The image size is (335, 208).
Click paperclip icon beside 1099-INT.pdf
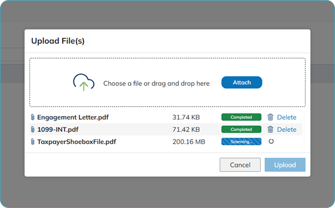33,130
